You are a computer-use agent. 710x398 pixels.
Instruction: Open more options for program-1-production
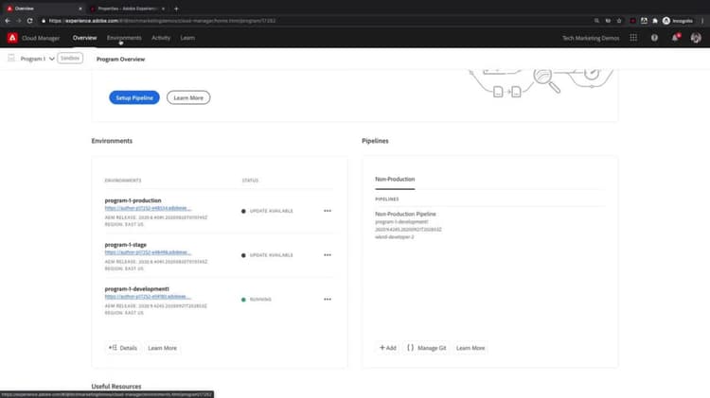[x=328, y=211]
